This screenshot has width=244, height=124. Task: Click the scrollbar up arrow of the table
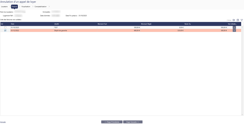(x=242, y=27)
